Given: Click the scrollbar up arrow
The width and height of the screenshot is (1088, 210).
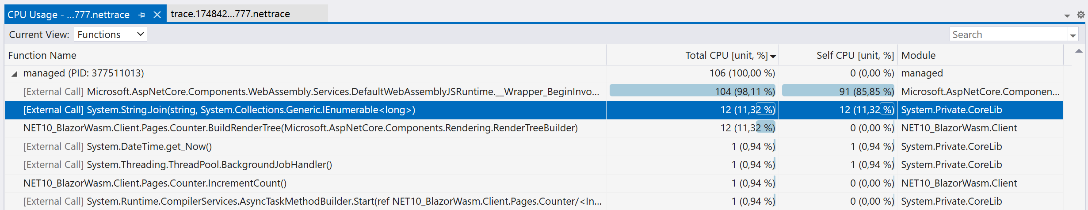Looking at the screenshot, I should point(1079,51).
